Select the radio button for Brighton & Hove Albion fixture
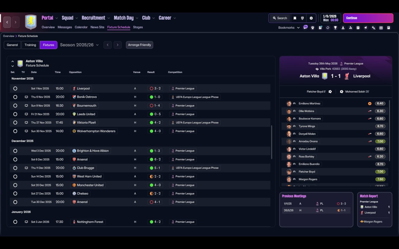The image size is (399, 249). (x=15, y=151)
